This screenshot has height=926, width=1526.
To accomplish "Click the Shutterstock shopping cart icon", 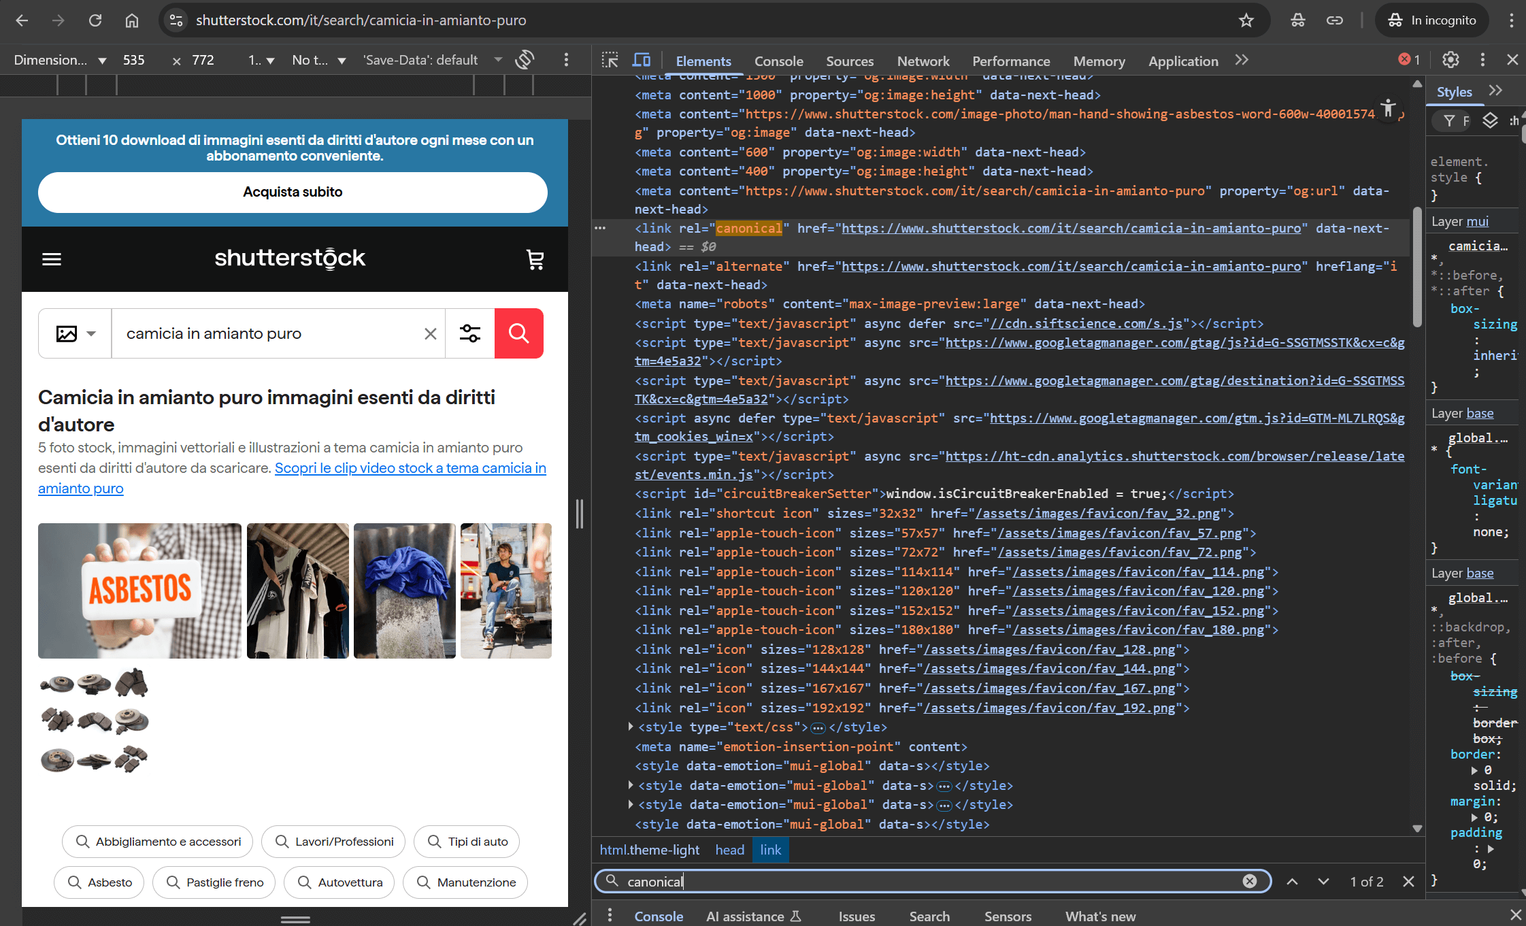I will 535,259.
